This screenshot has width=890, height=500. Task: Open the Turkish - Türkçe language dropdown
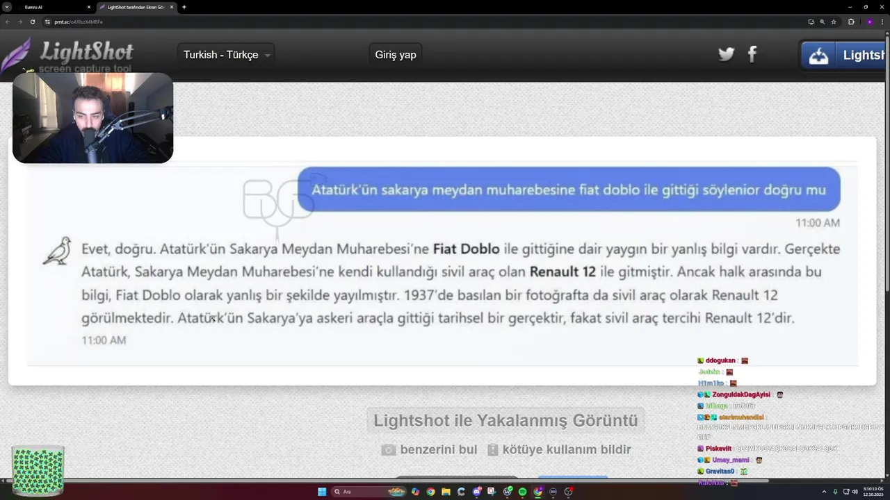(x=226, y=55)
